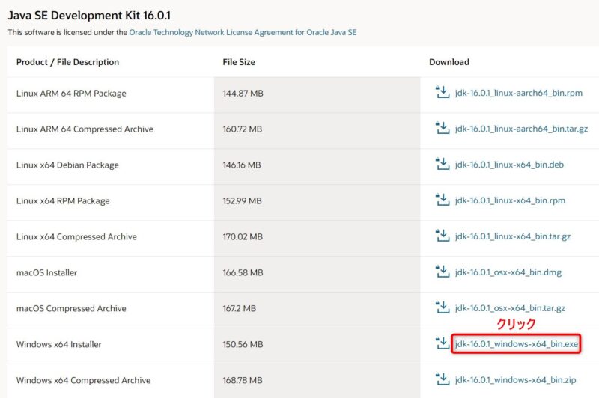The image size is (599, 398).
Task: Select Linux ARM 64 Compressed Archive text
Action: click(85, 129)
